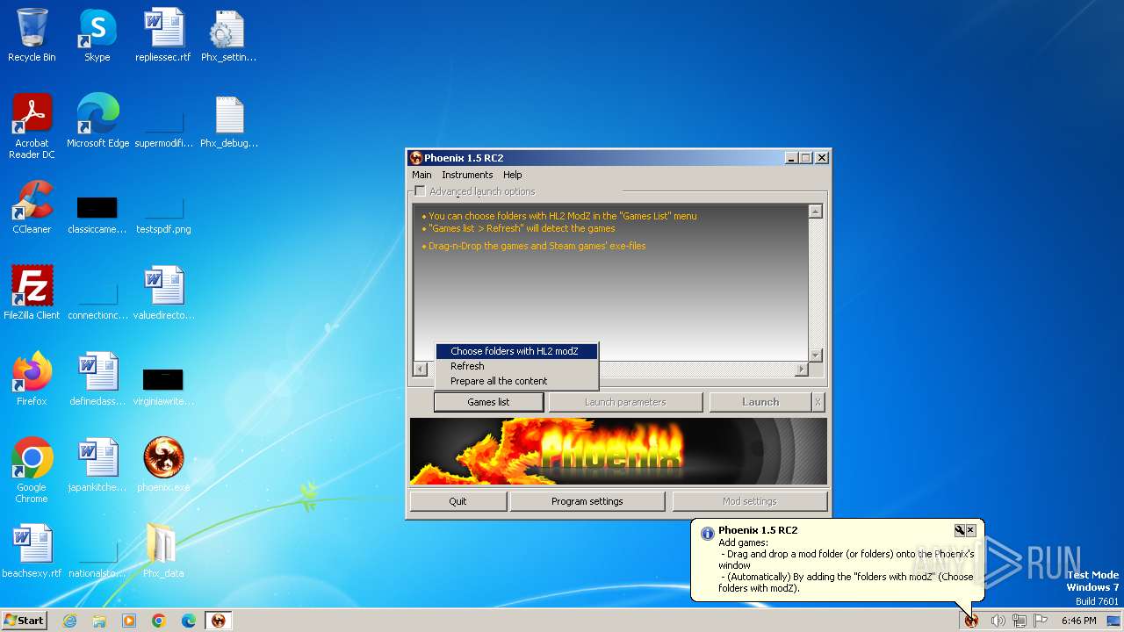Click scroll down arrow in info panel
The image size is (1124, 632).
point(816,355)
